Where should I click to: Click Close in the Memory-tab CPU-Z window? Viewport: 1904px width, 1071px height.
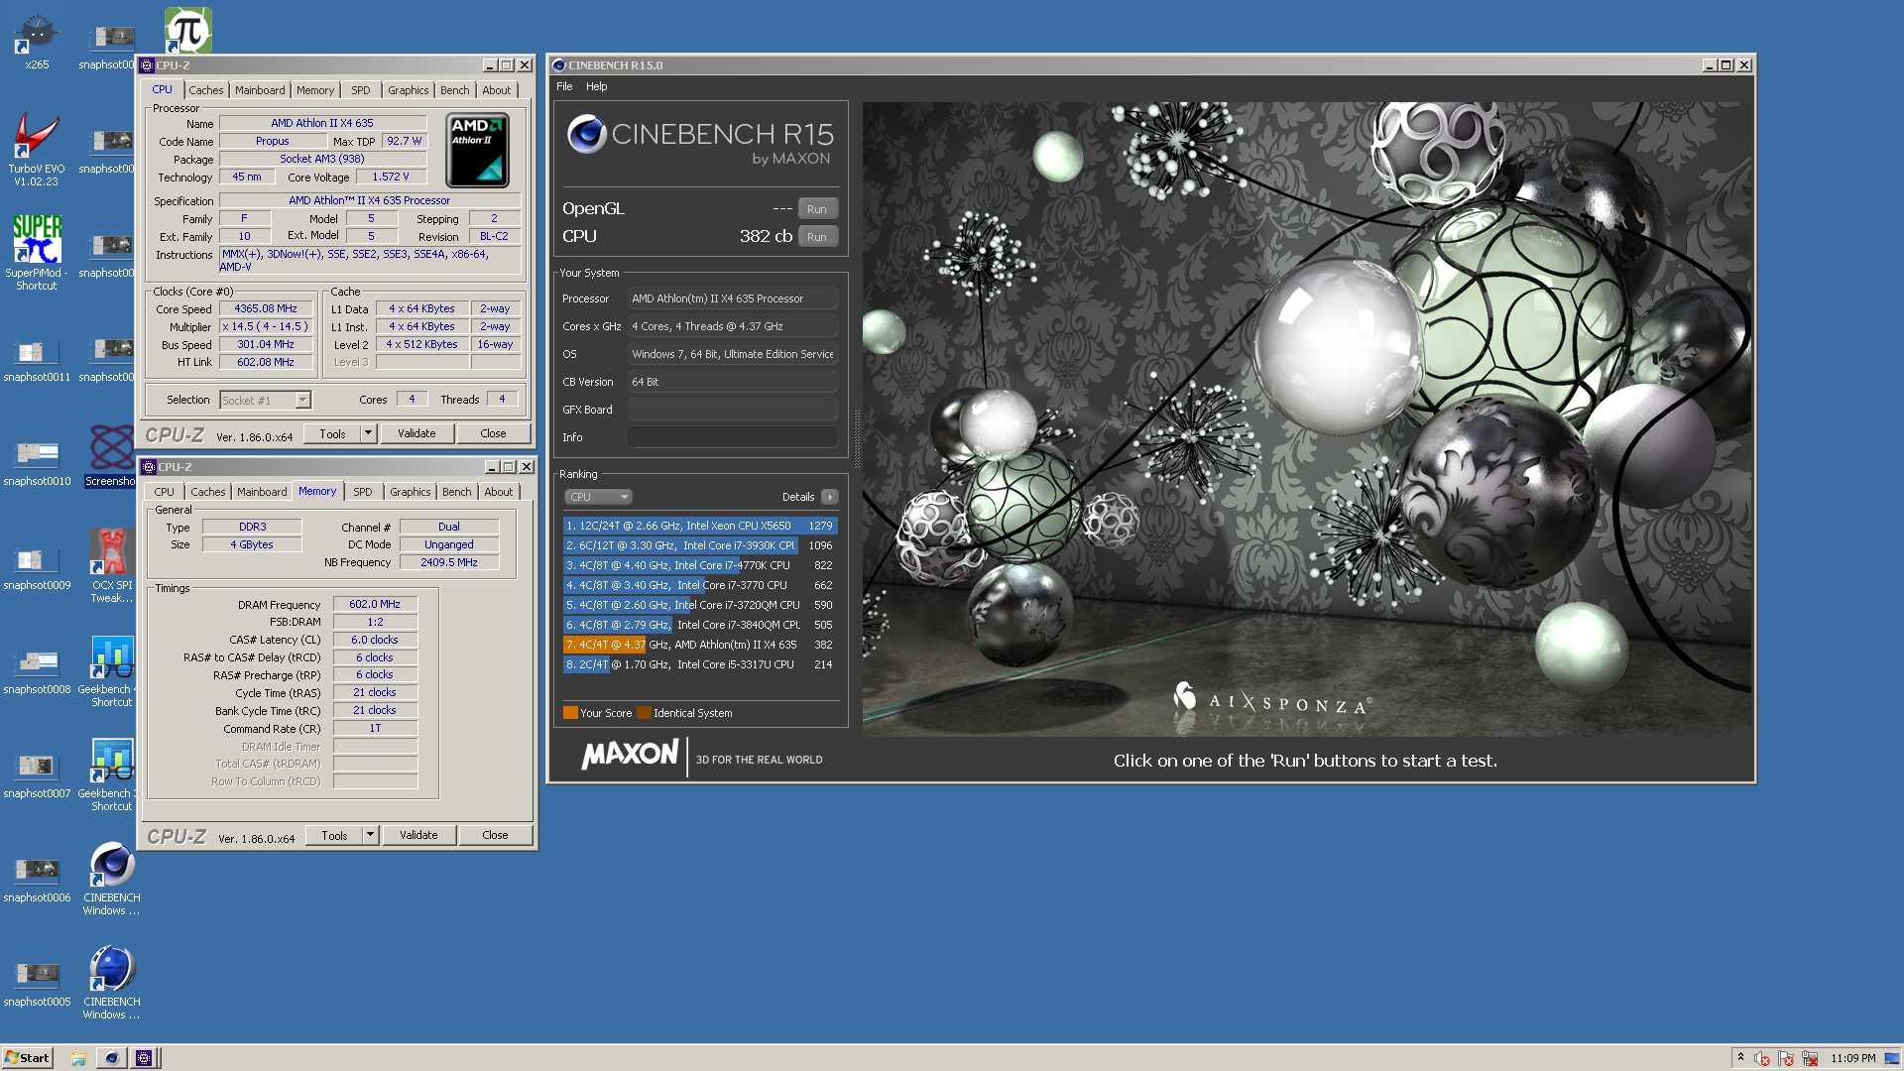click(x=495, y=835)
